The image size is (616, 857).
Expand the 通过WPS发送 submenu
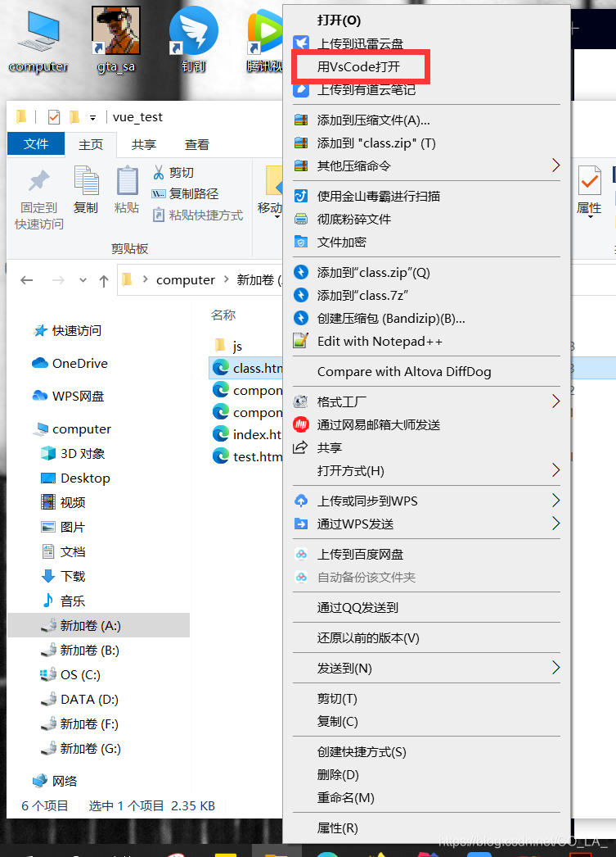click(x=555, y=524)
